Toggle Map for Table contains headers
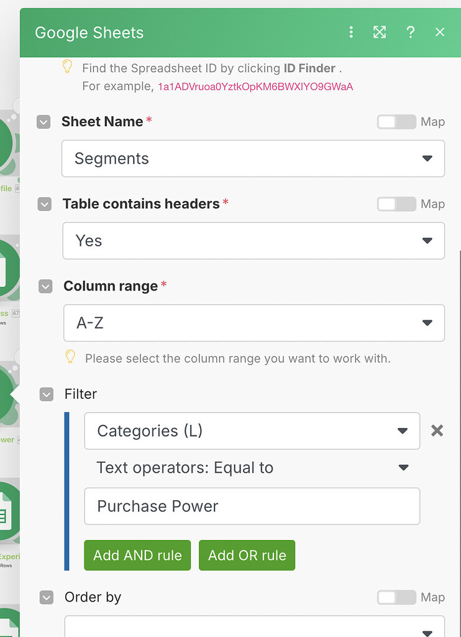461x637 pixels. (x=396, y=204)
